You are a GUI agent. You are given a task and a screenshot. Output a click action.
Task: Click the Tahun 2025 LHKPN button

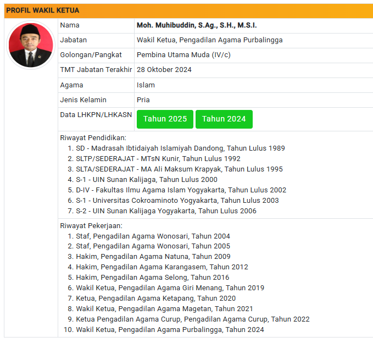click(165, 119)
